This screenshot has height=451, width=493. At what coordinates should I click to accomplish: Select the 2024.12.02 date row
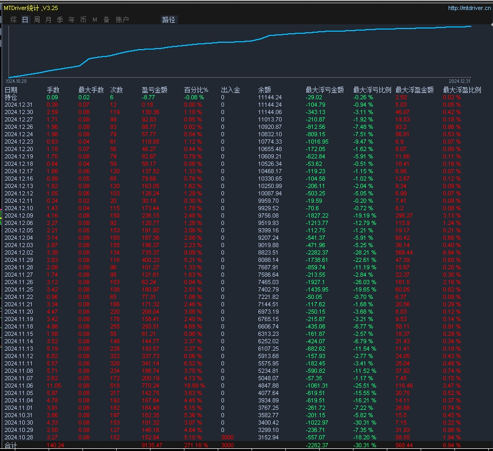(18, 252)
